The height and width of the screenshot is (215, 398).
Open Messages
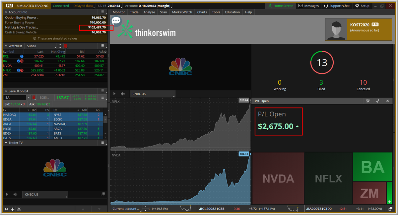click(x=309, y=6)
